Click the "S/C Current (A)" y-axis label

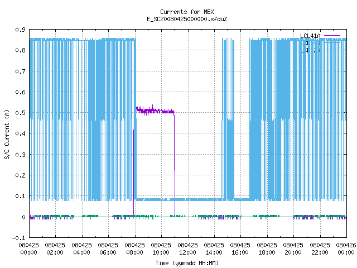tap(7, 135)
